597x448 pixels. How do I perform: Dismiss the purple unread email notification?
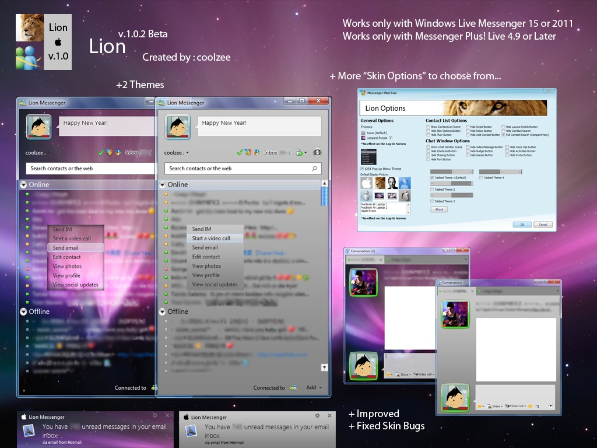(x=167, y=415)
